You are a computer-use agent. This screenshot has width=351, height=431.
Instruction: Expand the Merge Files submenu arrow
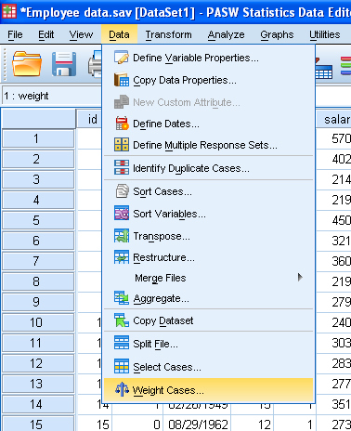300,277
